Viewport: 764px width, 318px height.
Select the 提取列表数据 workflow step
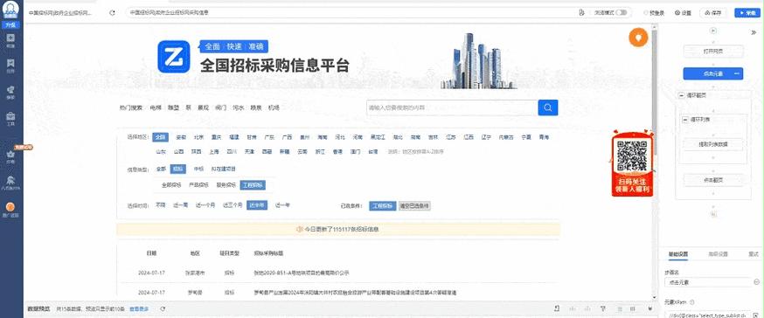pyautogui.click(x=713, y=144)
